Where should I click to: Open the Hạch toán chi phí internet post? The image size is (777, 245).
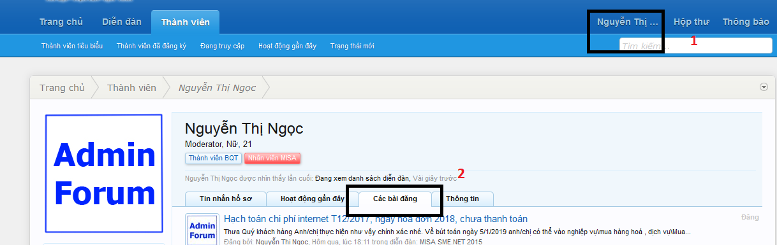click(376, 219)
